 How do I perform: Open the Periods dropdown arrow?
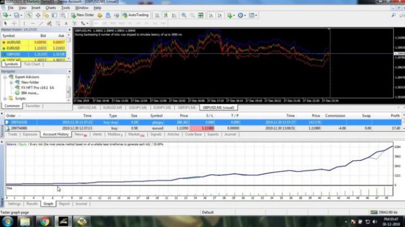point(245,16)
